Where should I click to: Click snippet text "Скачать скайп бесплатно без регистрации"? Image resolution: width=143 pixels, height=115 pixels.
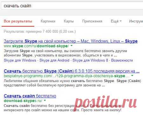[x=39, y=106]
